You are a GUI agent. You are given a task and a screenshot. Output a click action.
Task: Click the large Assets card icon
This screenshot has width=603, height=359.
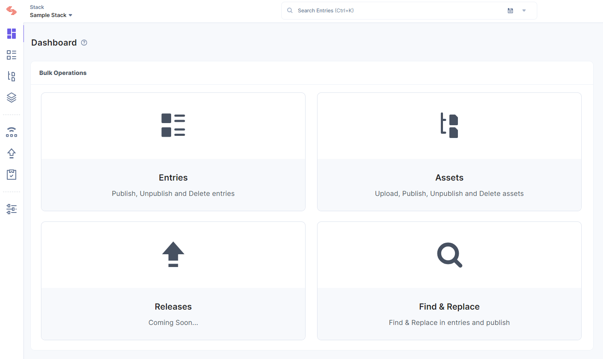(x=449, y=125)
